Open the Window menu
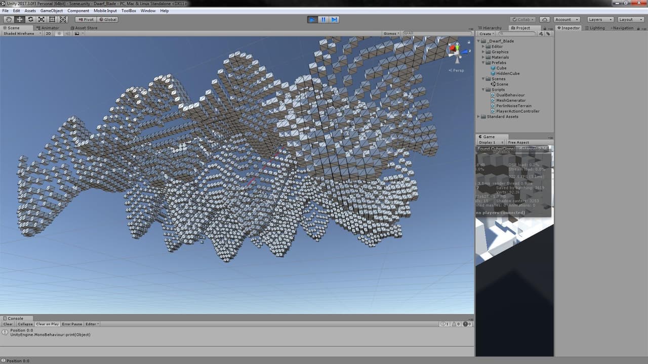 pyautogui.click(x=148, y=11)
